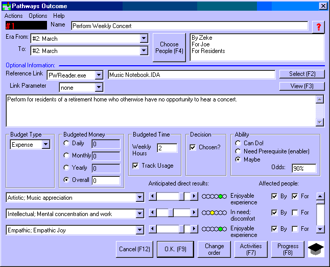Click right arrow on Artistic results slider
The image size is (330, 267).
tap(194, 197)
